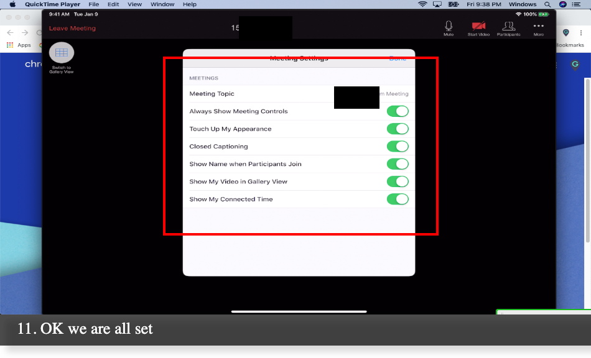Open the screen mirroring menu
The width and height of the screenshot is (591, 358).
(x=437, y=4)
